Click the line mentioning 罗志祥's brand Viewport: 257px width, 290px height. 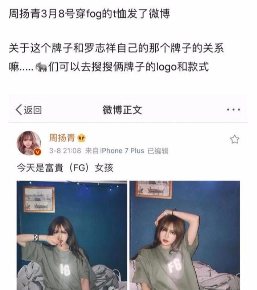click(116, 48)
